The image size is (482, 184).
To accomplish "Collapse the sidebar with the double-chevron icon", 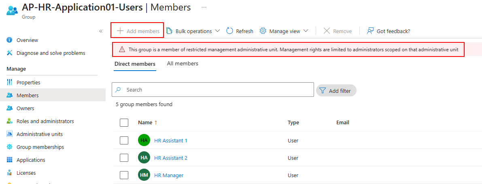I will tap(100, 31).
